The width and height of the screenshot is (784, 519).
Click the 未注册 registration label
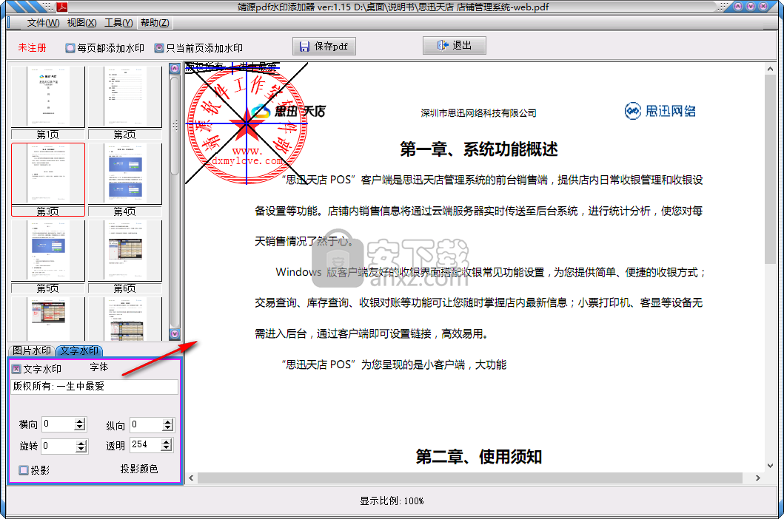(32, 48)
